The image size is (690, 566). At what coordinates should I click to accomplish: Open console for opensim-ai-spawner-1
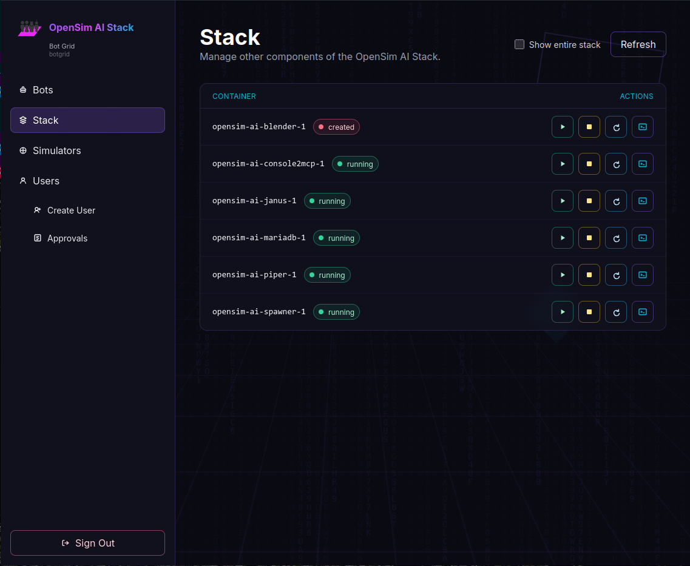pos(643,312)
